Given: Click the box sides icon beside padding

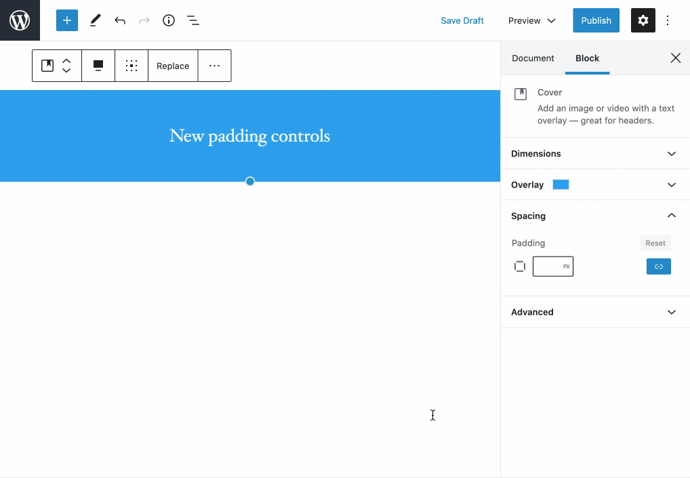Looking at the screenshot, I should click(x=520, y=267).
